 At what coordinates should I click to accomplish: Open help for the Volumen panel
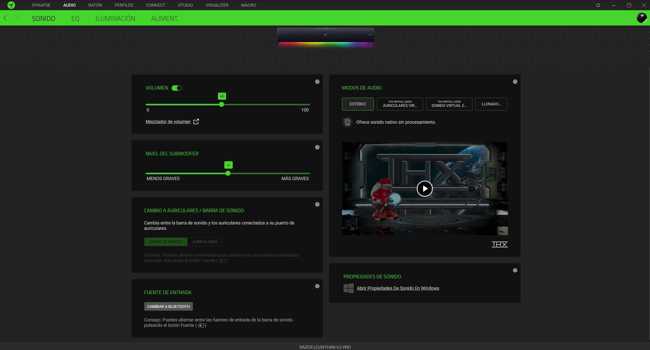click(x=317, y=82)
